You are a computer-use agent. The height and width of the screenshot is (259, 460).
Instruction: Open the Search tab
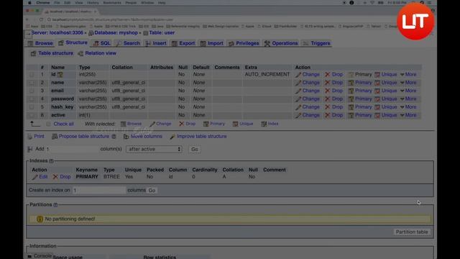click(x=128, y=43)
